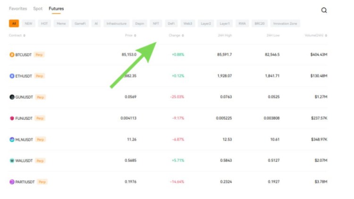The height and width of the screenshot is (199, 354).
Task: Select the Futures tab
Action: click(56, 8)
